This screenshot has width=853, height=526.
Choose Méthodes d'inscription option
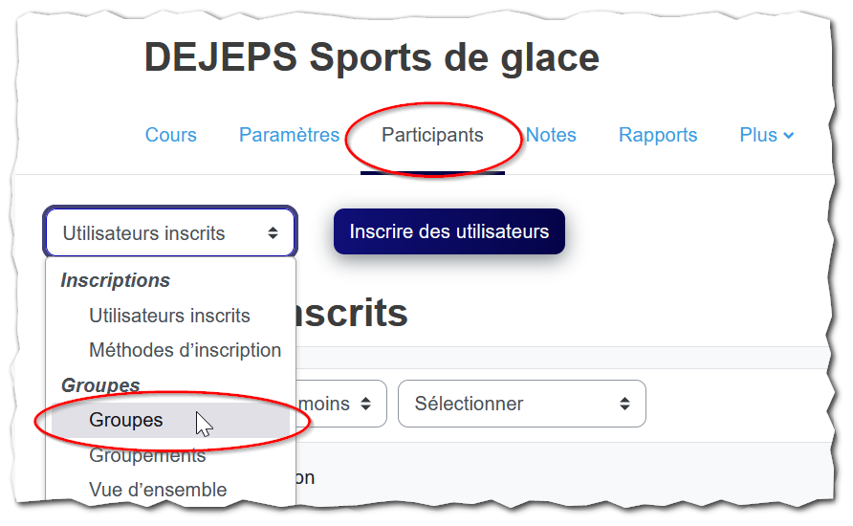tap(185, 350)
